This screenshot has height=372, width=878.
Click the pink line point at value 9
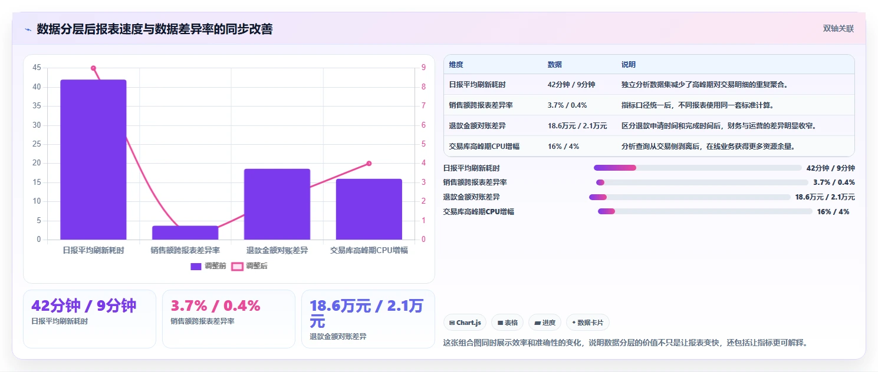(x=93, y=68)
